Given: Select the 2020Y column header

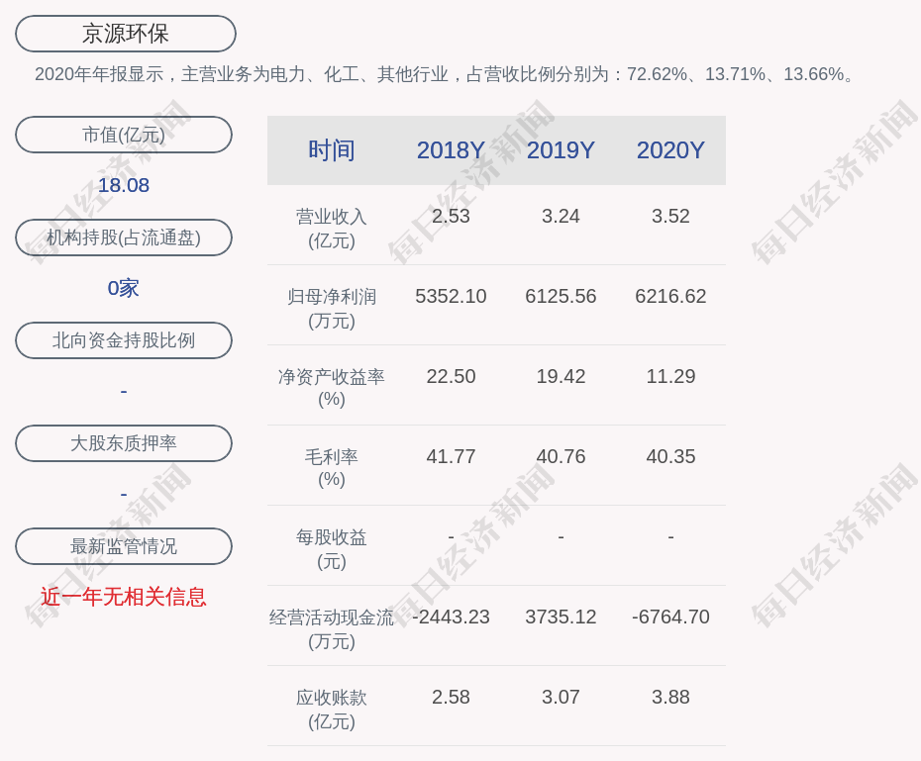Looking at the screenshot, I should coord(670,150).
